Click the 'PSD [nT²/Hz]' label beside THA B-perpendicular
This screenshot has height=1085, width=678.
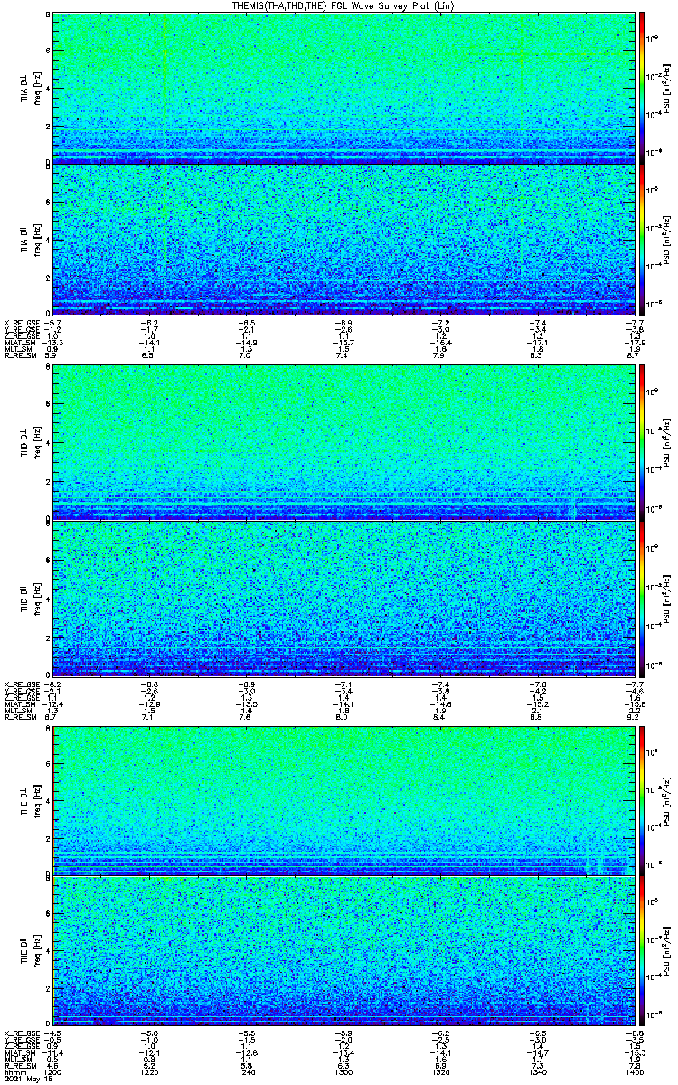tap(665, 87)
